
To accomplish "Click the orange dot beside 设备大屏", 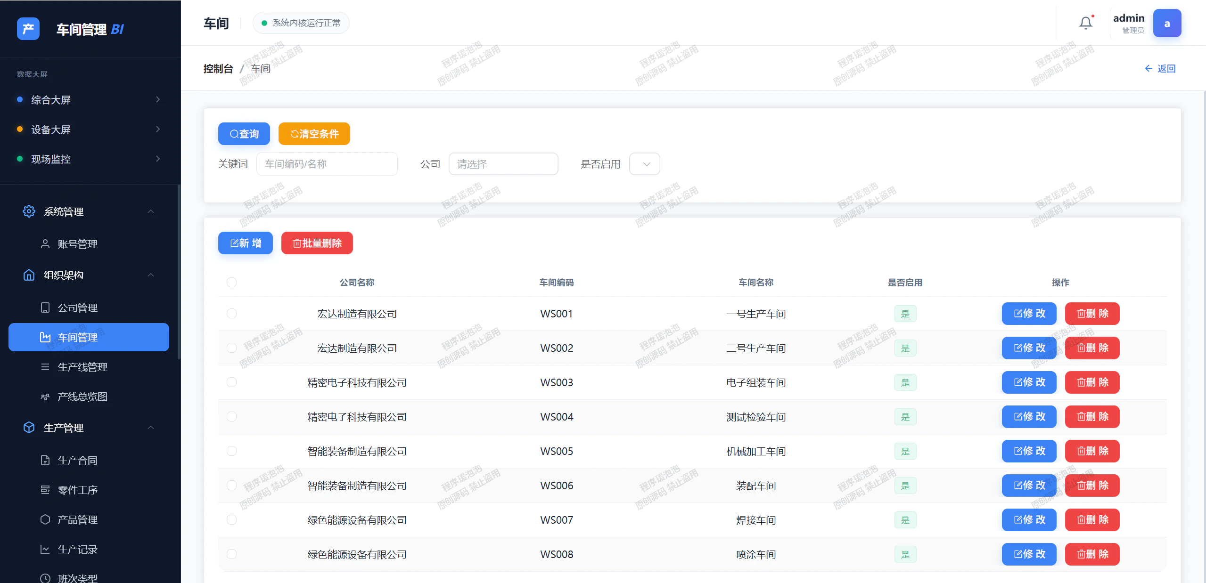I will click(x=20, y=129).
